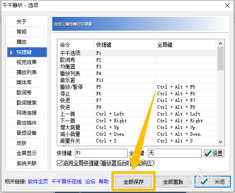Click the scroll-down arrow of hotkey list

click(220, 142)
